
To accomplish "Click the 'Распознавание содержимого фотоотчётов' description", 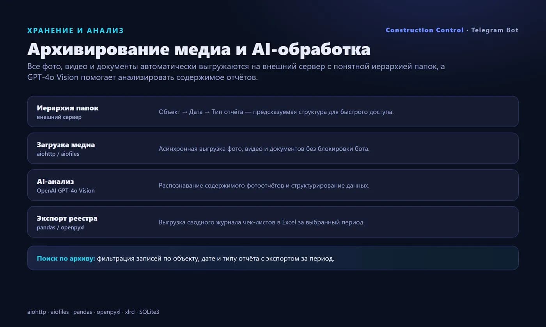I will point(264,185).
